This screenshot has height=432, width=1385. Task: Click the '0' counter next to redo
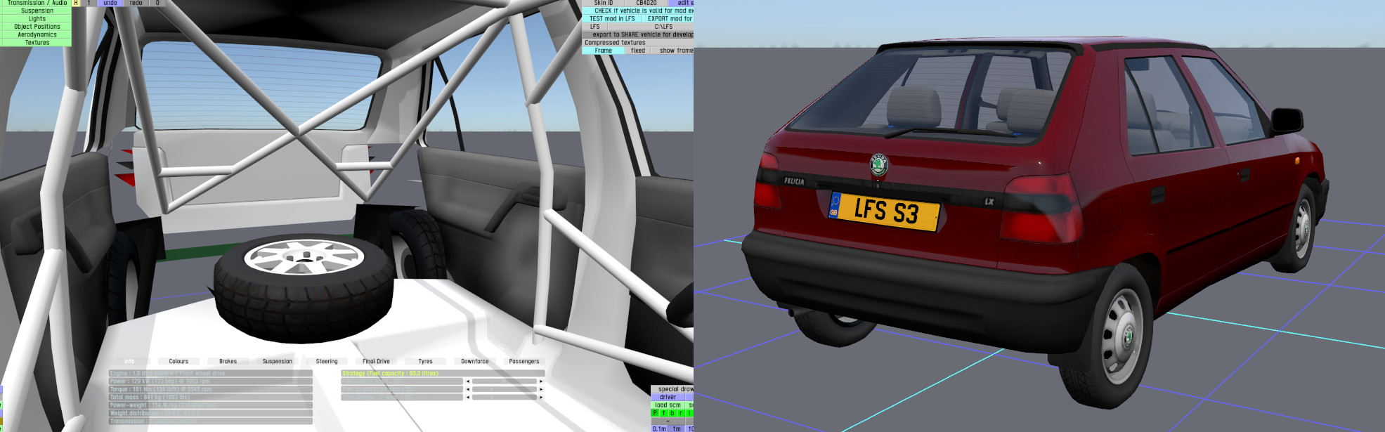point(157,3)
